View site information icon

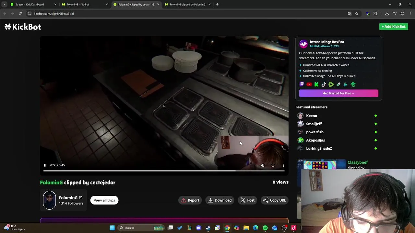point(30,14)
